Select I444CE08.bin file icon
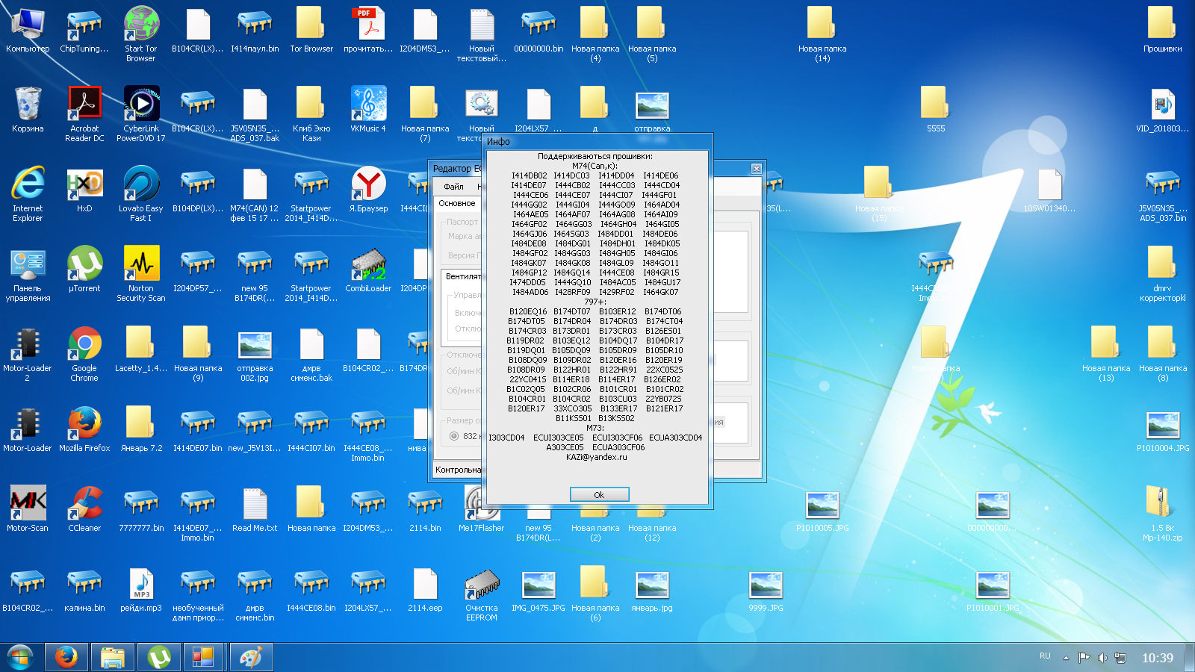The height and width of the screenshot is (672, 1195). pos(311,590)
